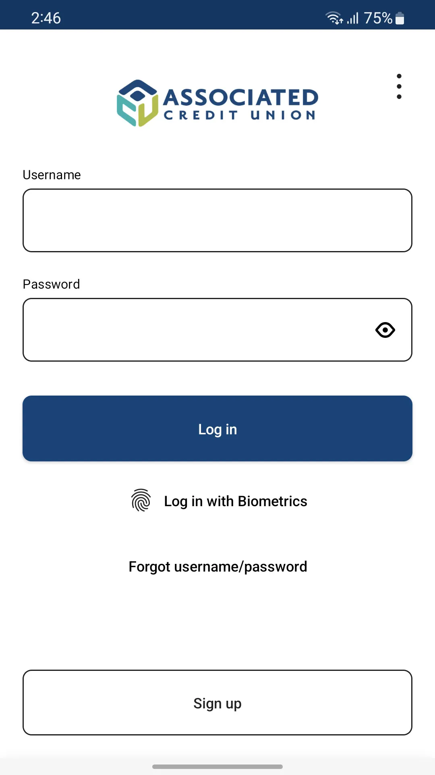Choose Log in with Biometrics text
This screenshot has width=435, height=775.
[x=236, y=501]
